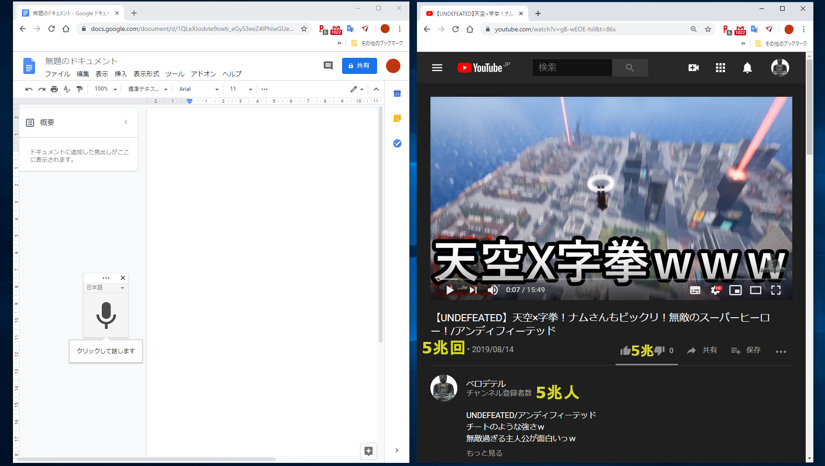Open the ヘルプ menu
Viewport: 825px width, 466px height.
[x=232, y=74]
